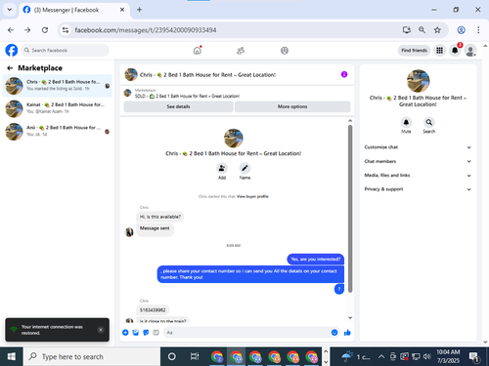The height and width of the screenshot is (366, 489).
Task: Open the Kainat conversation in list
Action: 58,108
